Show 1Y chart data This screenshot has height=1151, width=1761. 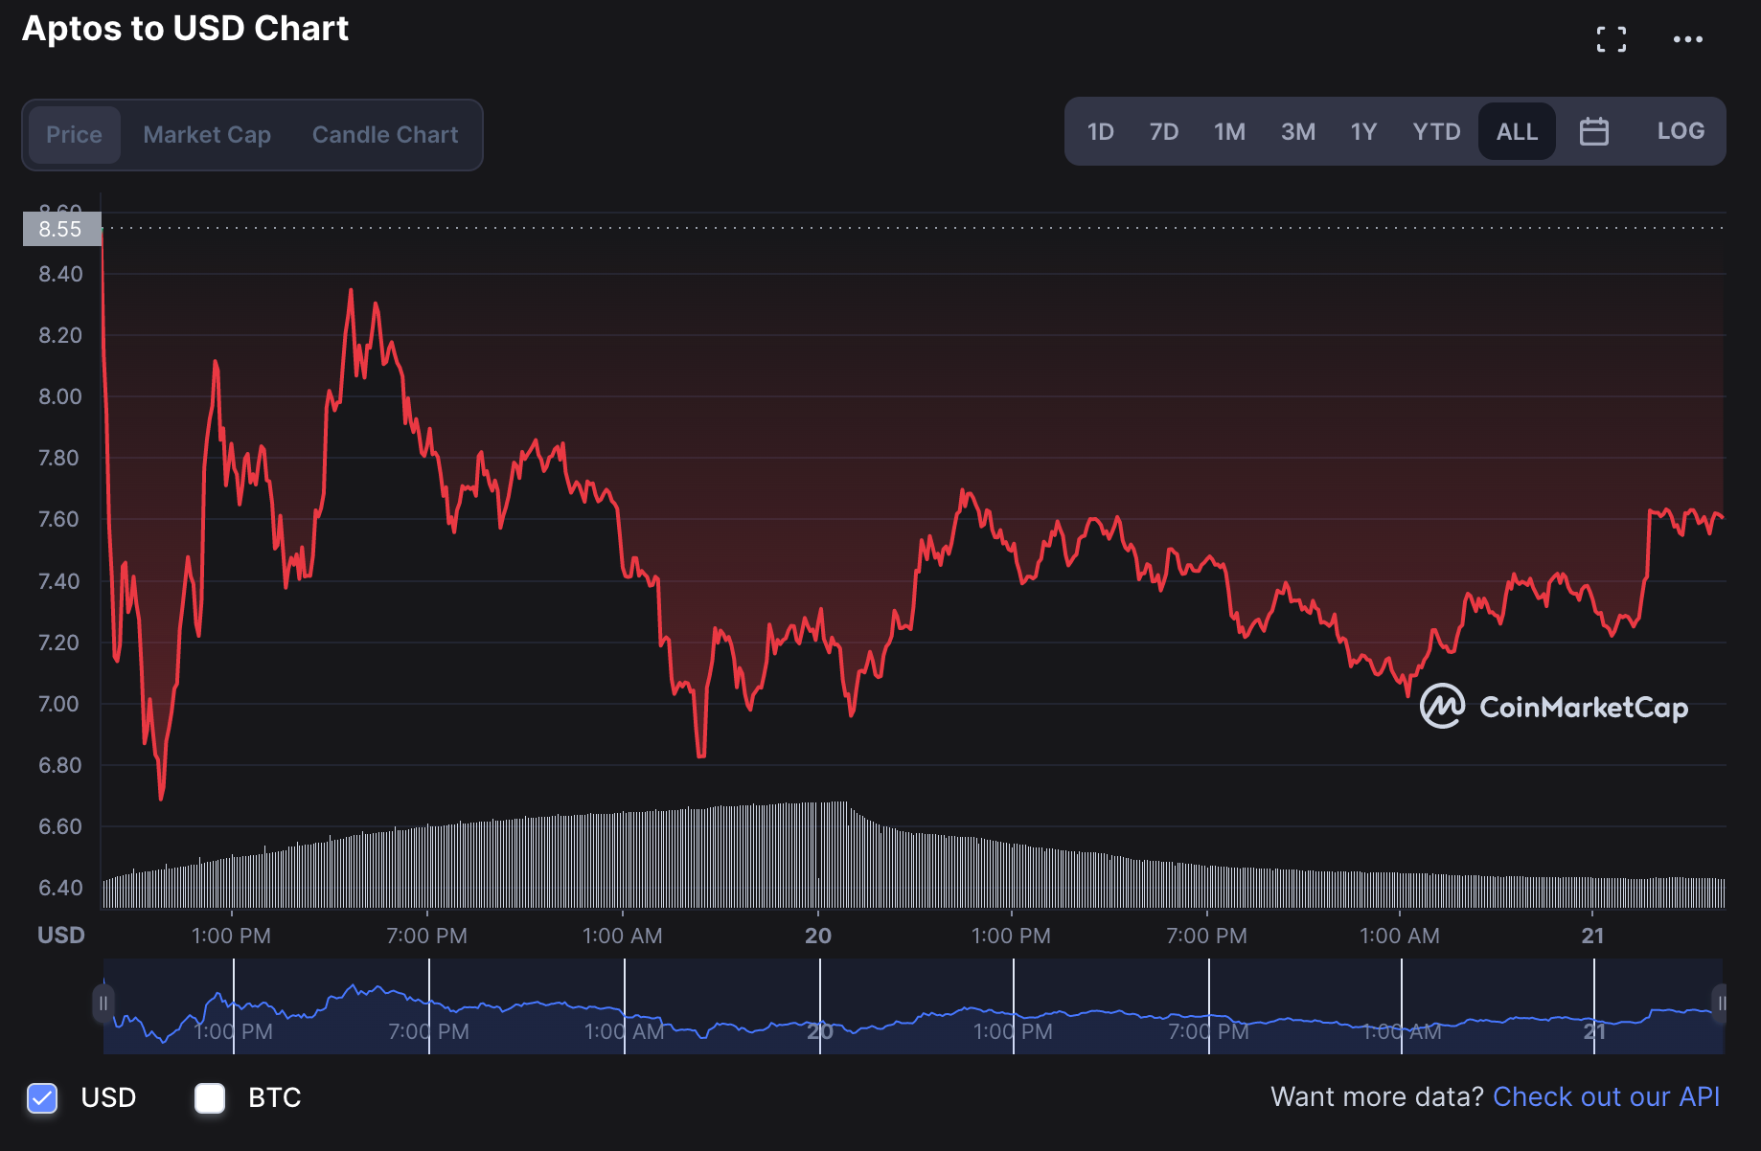click(1364, 131)
